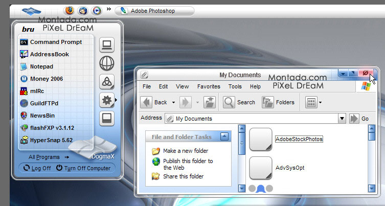
Task: Click the gear settings icon in start menu
Action: (107, 100)
